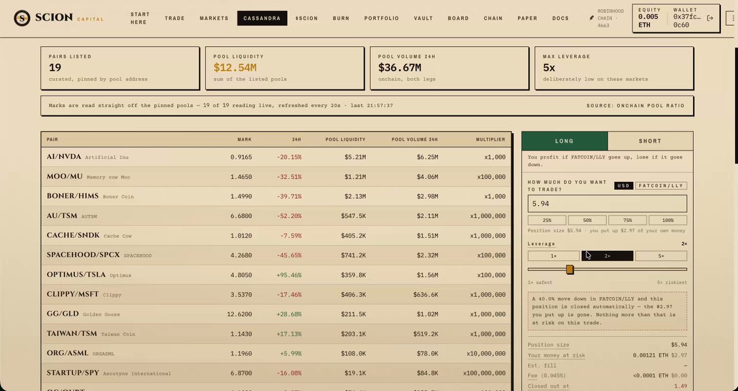This screenshot has height=391, width=738.
Task: Switch to the SHORT side
Action: 650,141
